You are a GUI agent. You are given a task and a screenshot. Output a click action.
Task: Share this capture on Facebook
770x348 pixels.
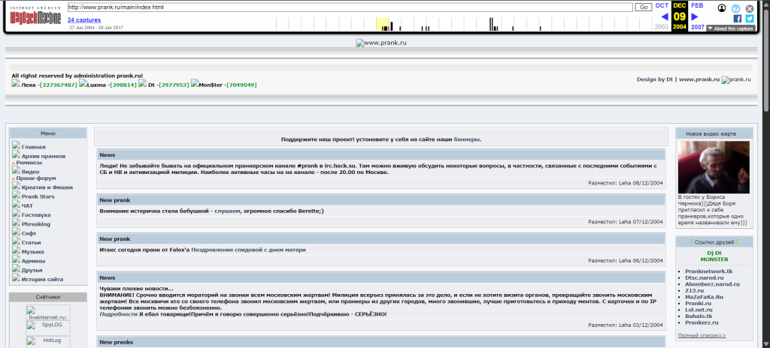737,18
